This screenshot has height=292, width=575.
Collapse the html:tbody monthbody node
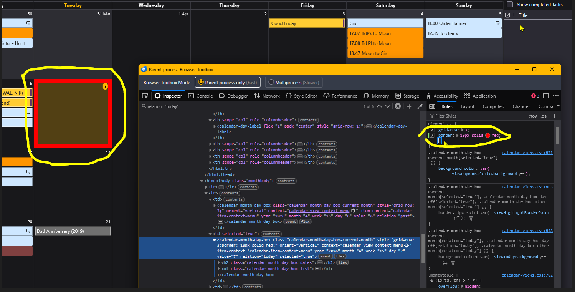tap(202, 181)
